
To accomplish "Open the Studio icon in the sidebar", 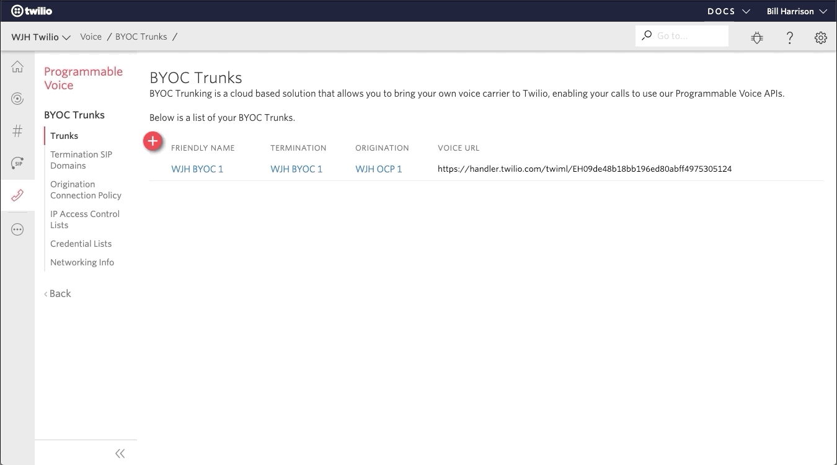I will pos(17,99).
